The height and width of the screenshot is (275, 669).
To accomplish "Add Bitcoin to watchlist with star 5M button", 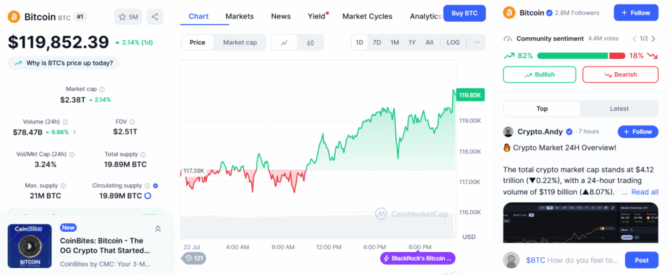I will point(128,17).
